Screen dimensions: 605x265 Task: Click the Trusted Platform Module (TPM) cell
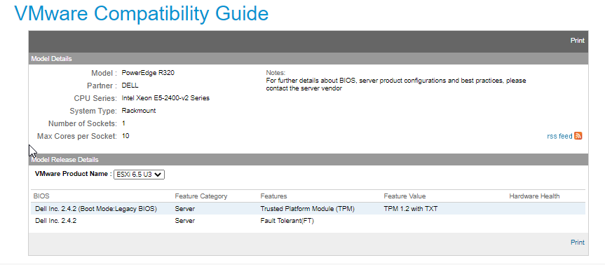pos(308,209)
